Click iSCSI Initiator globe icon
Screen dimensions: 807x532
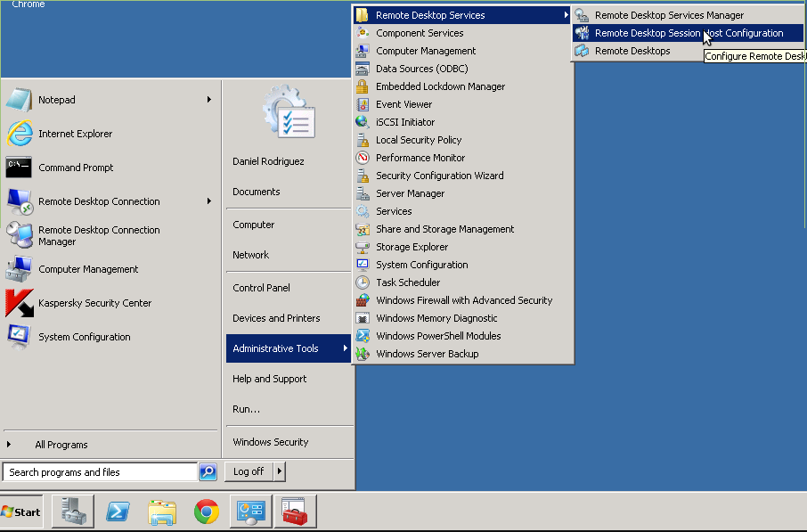tap(363, 122)
